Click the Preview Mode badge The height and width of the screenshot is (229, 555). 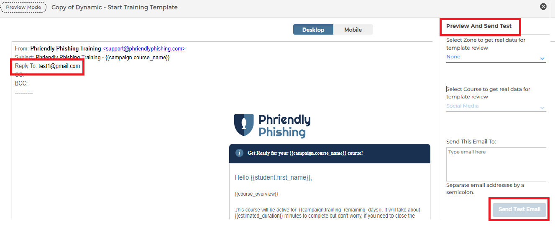pyautogui.click(x=23, y=7)
